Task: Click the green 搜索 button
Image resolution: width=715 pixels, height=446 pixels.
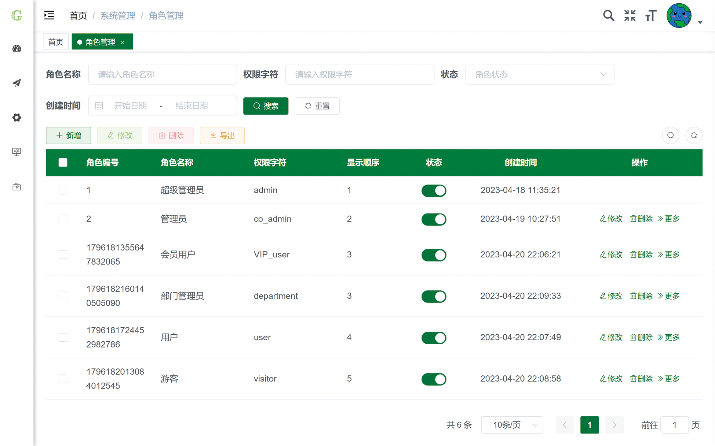Action: (x=266, y=106)
